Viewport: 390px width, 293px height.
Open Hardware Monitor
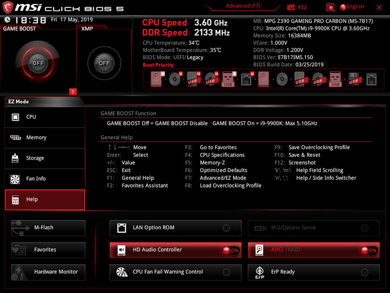click(48, 272)
